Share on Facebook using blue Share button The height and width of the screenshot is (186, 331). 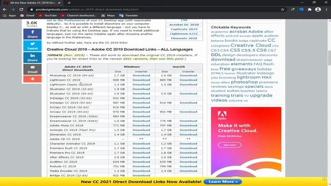(32, 34)
